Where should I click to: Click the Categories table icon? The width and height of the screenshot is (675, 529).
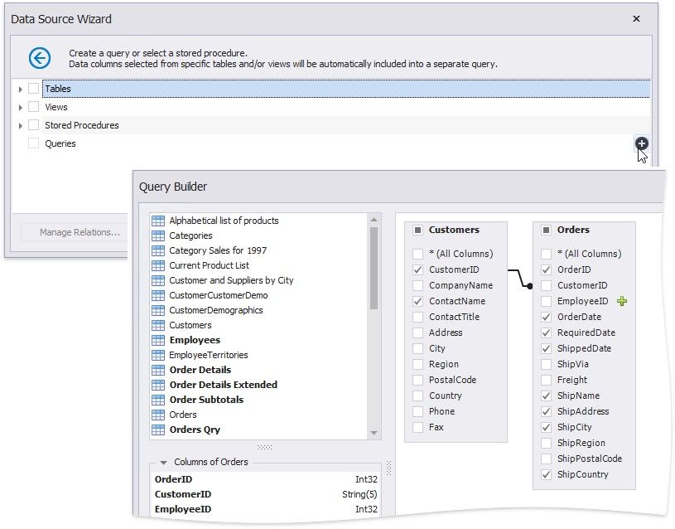tap(158, 235)
